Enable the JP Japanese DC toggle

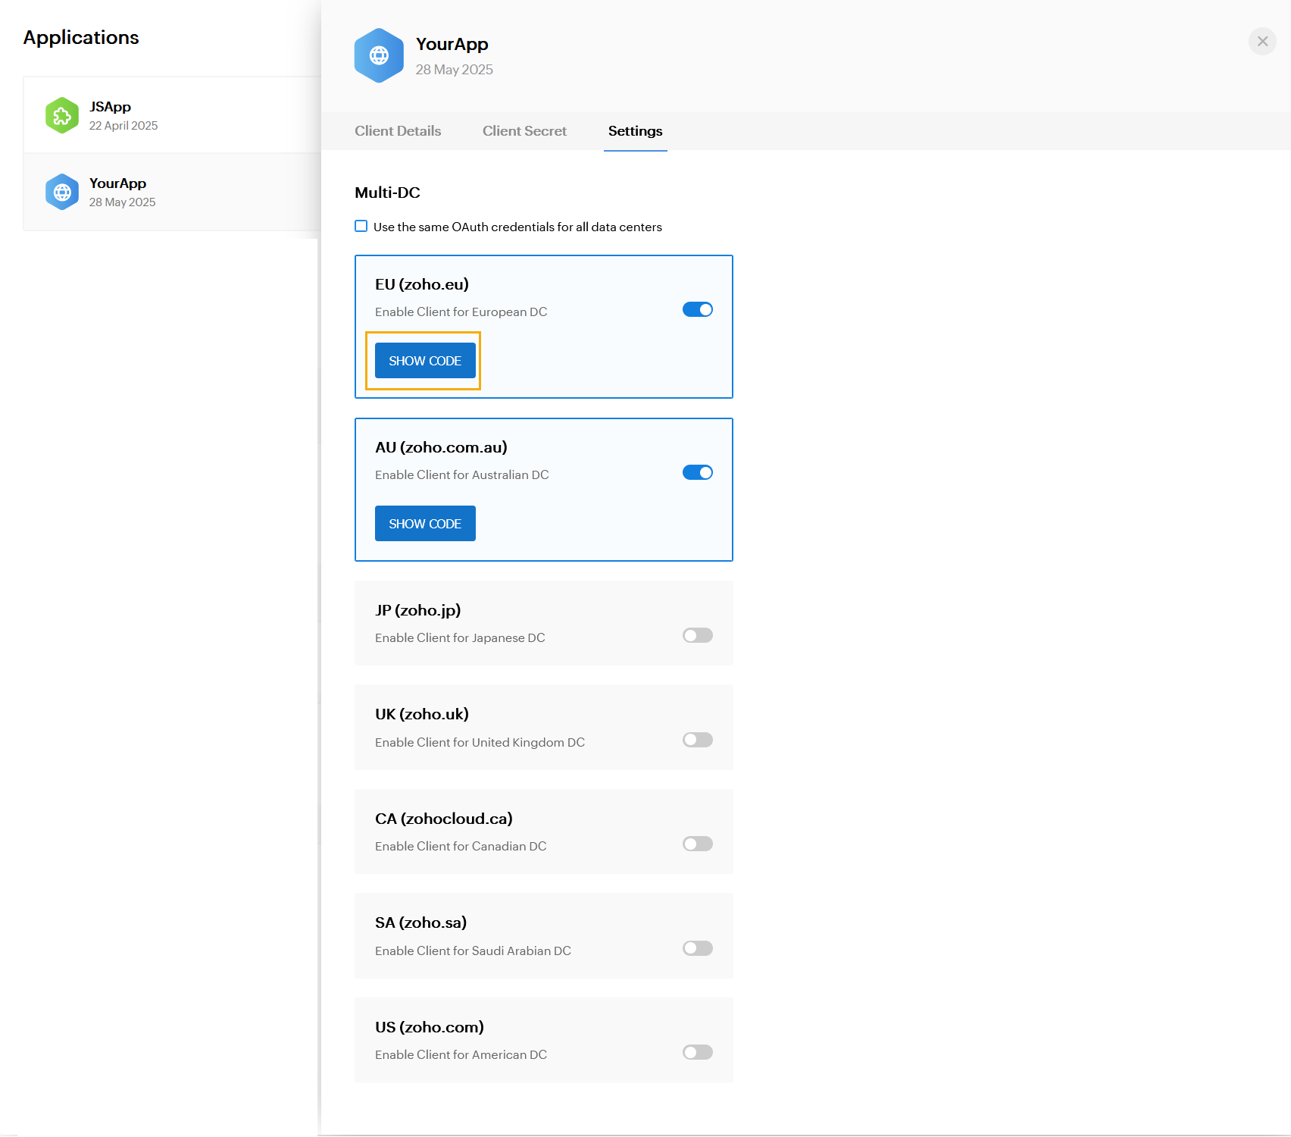click(x=697, y=636)
